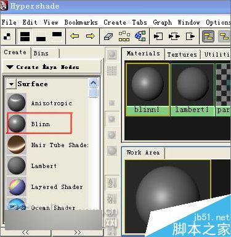Select the blinn1 material swatch

tap(147, 90)
